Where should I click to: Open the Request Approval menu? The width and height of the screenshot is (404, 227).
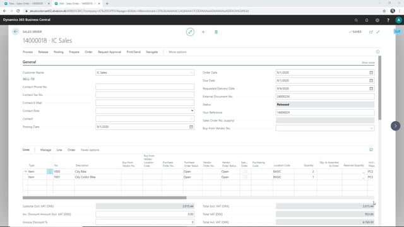[109, 52]
